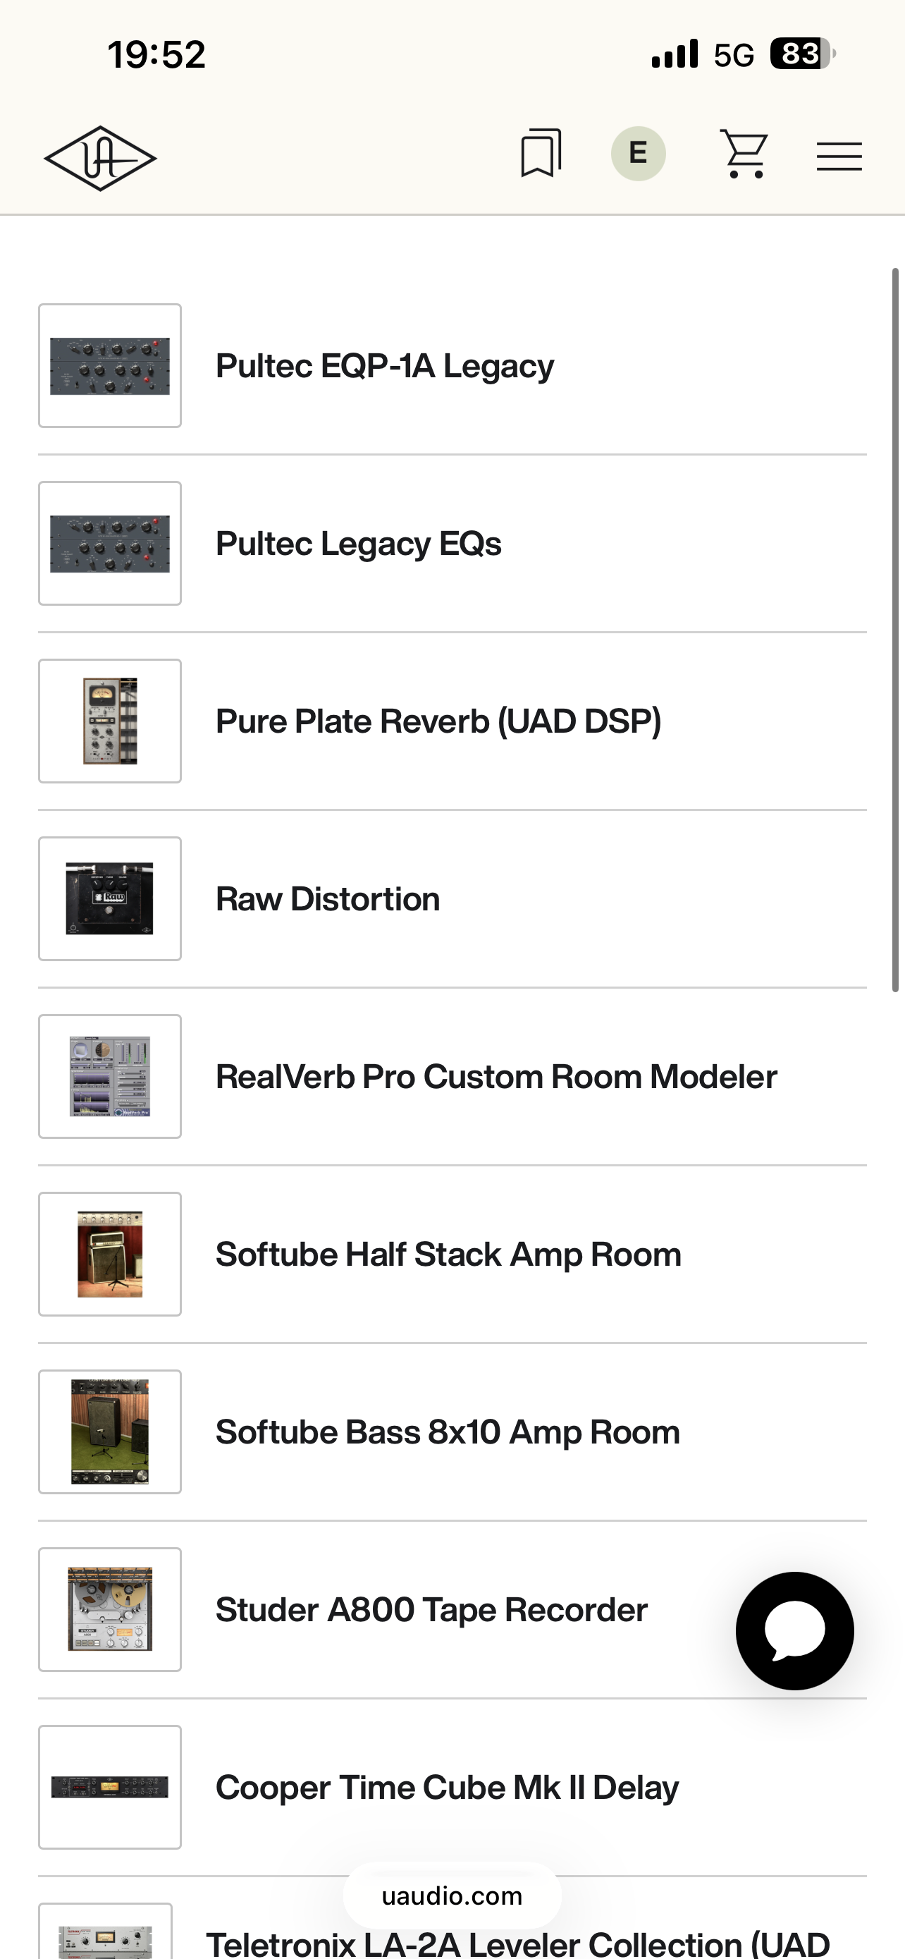905x1959 pixels.
Task: Tap the uaudio.com address pill
Action: click(452, 1896)
